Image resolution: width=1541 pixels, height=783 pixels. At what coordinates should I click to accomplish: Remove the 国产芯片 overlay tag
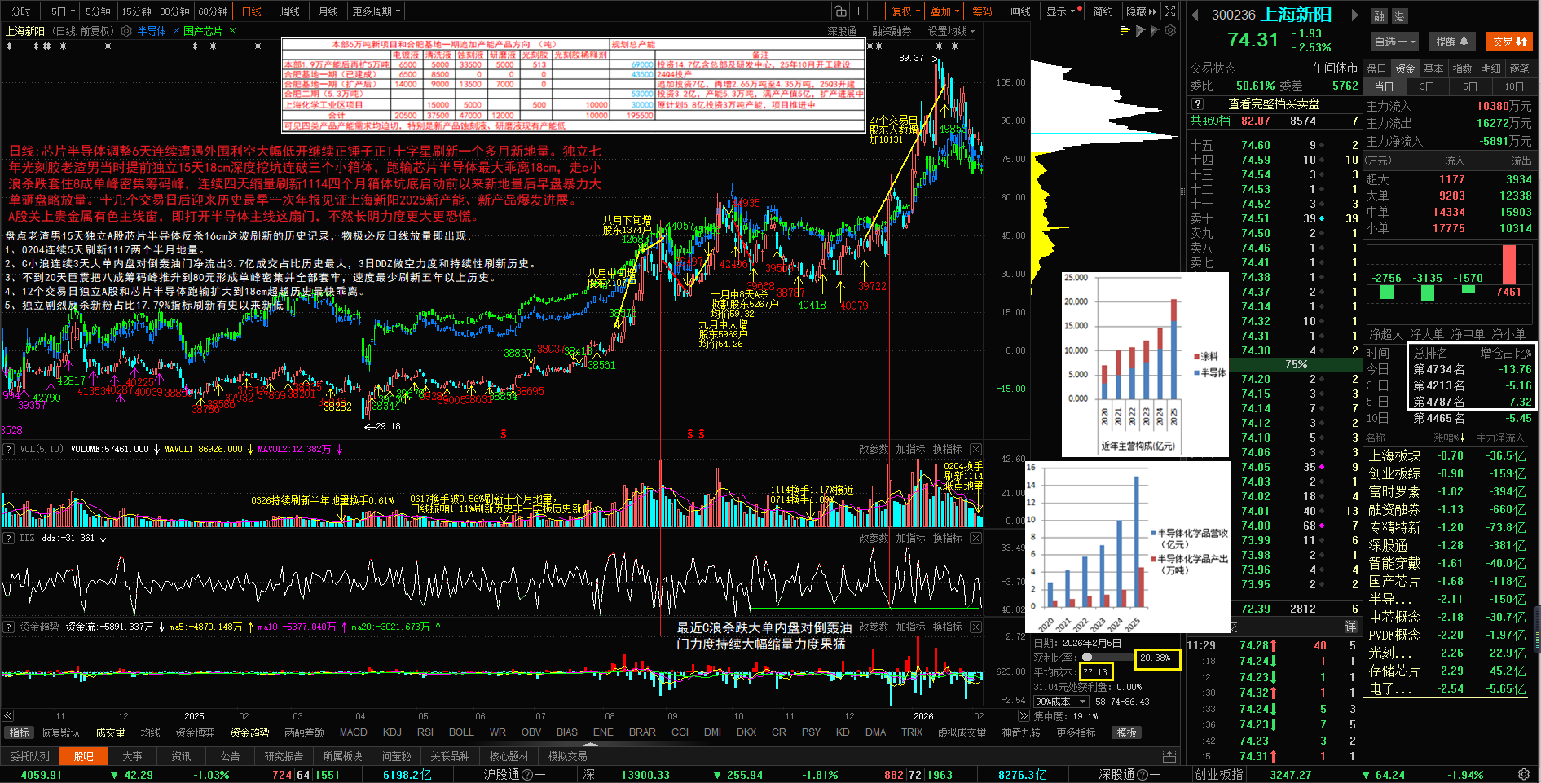233,31
